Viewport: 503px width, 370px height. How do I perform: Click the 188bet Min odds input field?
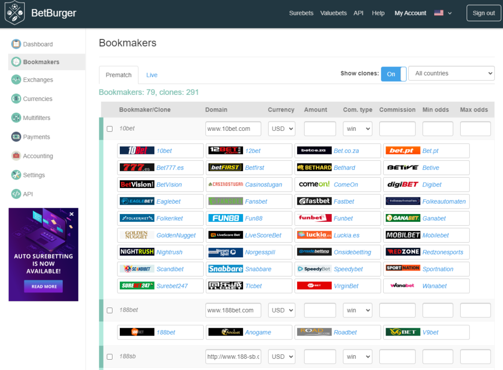[x=438, y=310]
